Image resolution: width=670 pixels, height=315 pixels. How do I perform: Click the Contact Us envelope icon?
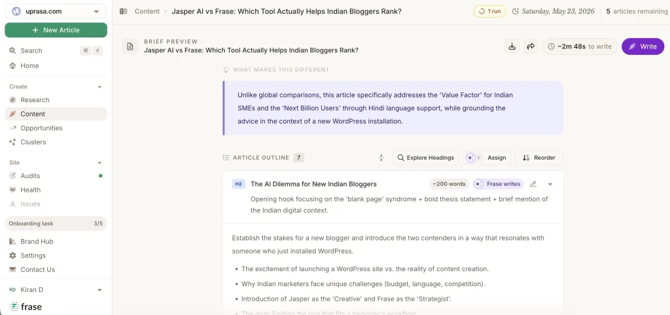point(12,269)
